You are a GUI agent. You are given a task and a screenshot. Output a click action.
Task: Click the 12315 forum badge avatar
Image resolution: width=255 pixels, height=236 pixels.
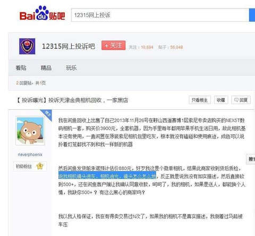pos(27,46)
